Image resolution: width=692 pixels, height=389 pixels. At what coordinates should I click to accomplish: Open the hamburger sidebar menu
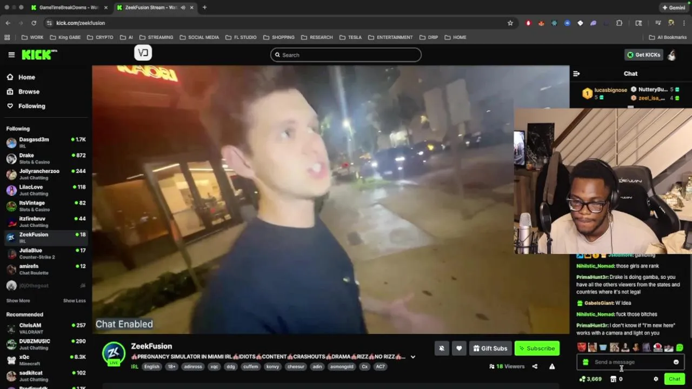11,55
